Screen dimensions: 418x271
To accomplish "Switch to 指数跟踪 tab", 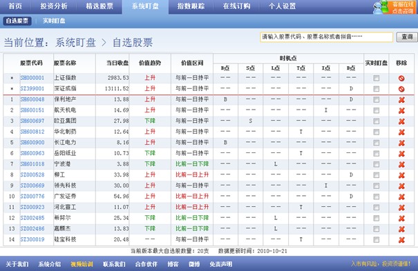I will pos(191,6).
